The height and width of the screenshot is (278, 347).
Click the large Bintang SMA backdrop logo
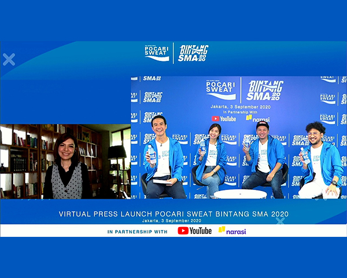point(265,90)
